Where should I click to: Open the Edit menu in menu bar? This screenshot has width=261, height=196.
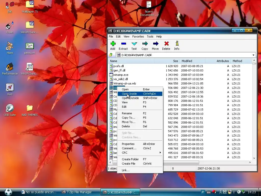(x=118, y=36)
